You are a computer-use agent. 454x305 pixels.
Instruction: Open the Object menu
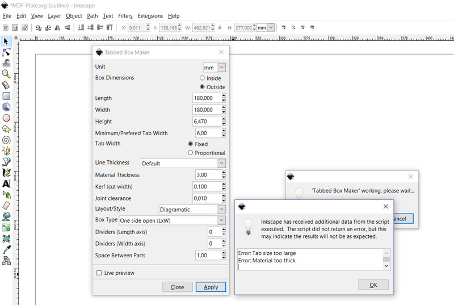[74, 16]
